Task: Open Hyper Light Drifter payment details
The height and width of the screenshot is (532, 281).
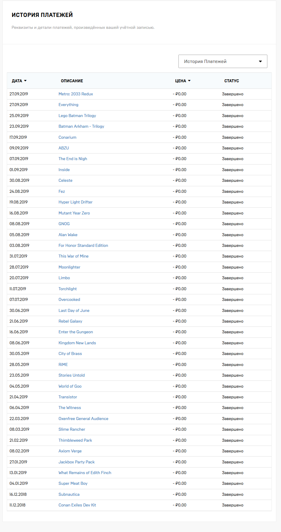Action: point(75,202)
